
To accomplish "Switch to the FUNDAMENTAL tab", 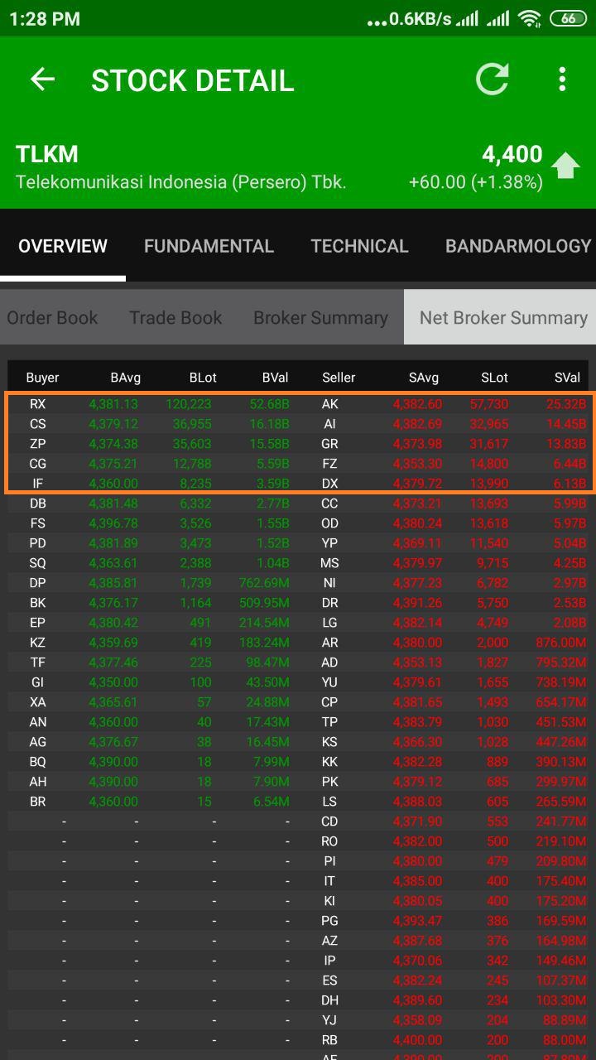I will [x=209, y=246].
